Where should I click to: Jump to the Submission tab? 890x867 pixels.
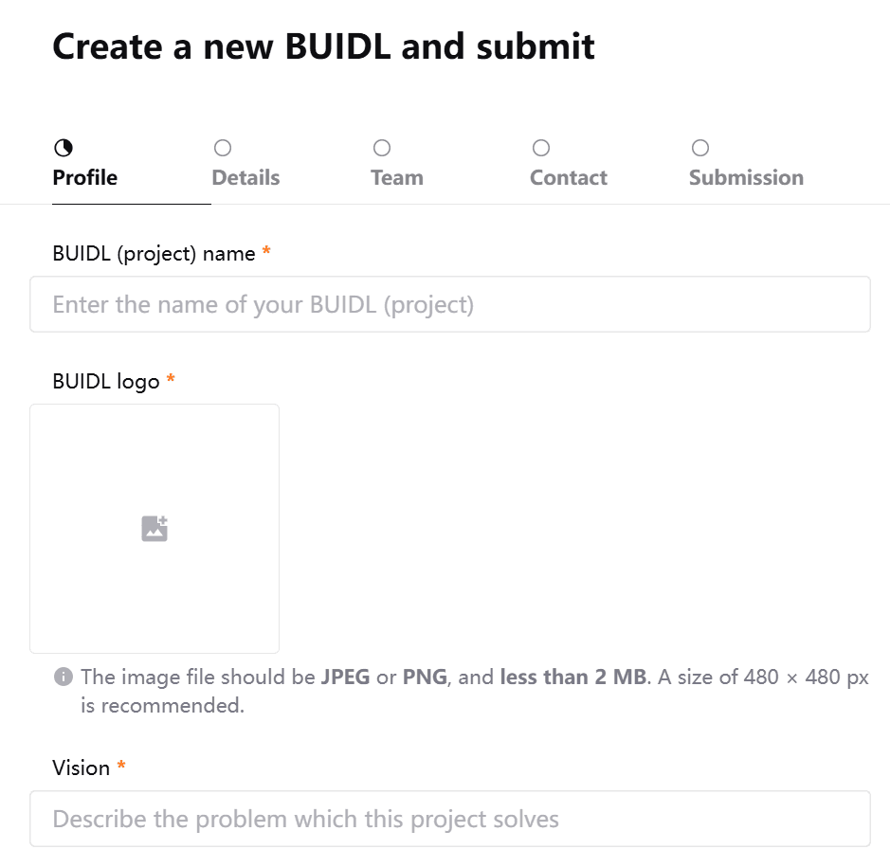point(746,178)
